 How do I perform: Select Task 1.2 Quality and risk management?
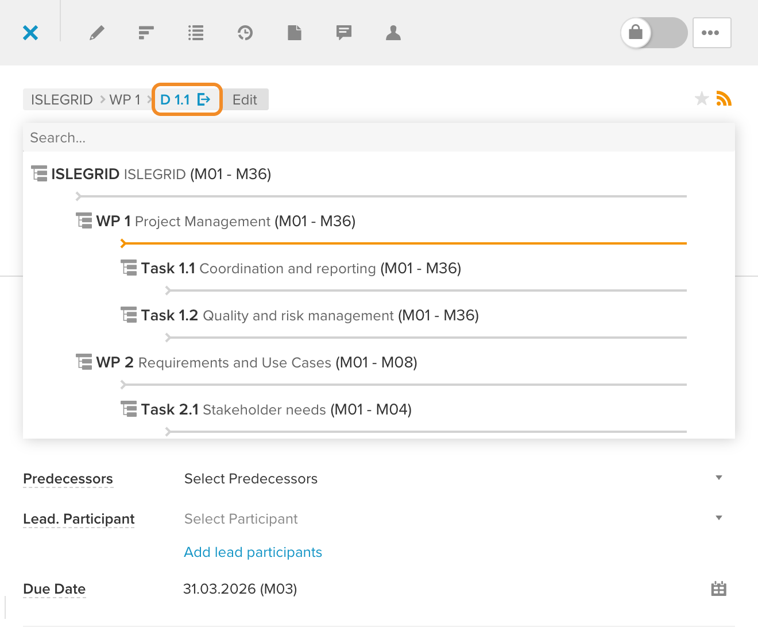pyautogui.click(x=300, y=315)
